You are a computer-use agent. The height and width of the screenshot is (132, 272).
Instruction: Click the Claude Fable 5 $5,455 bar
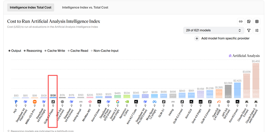(x=256, y=81)
